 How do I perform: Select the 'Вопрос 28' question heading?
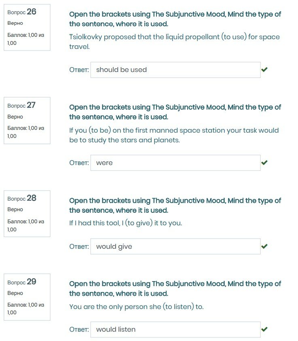(22, 198)
